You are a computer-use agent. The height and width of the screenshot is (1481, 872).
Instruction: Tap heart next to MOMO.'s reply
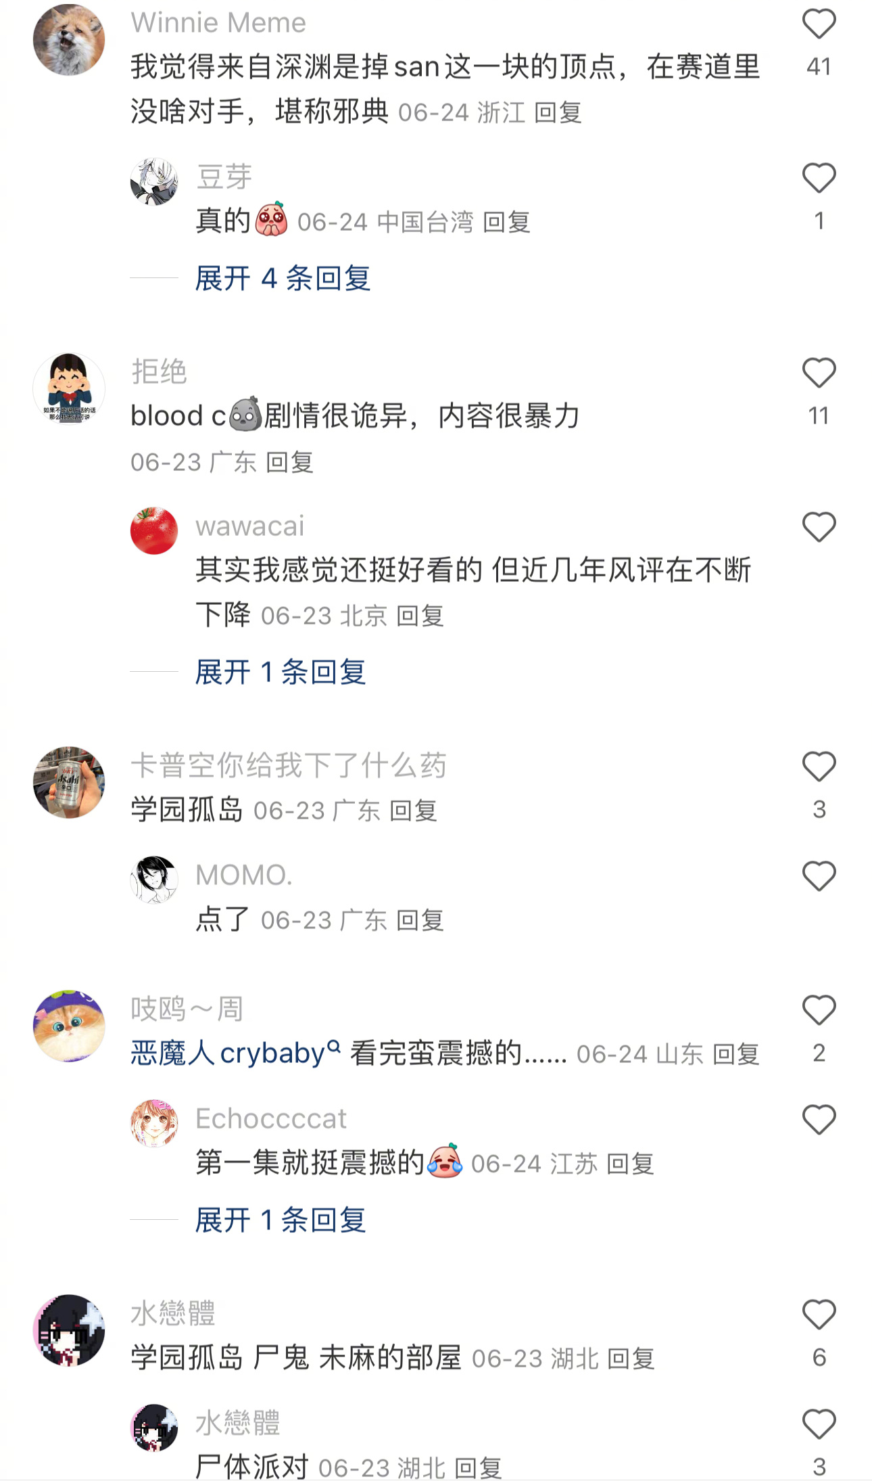819,876
